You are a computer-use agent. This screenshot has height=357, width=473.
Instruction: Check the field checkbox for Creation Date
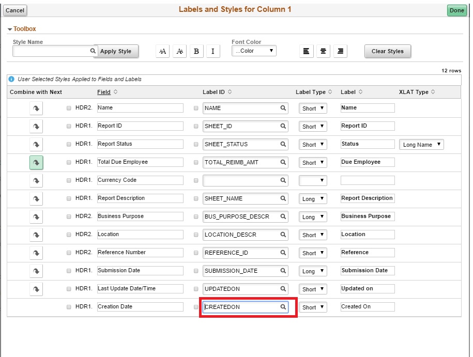[69, 307]
